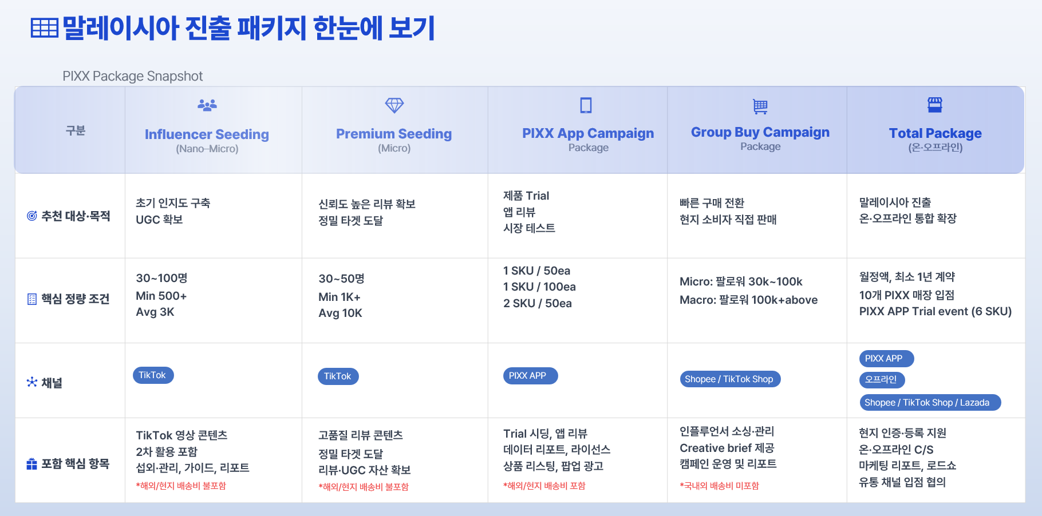Click the PIXX APP tag in App Campaign column
Image resolution: width=1042 pixels, height=516 pixels.
click(530, 376)
